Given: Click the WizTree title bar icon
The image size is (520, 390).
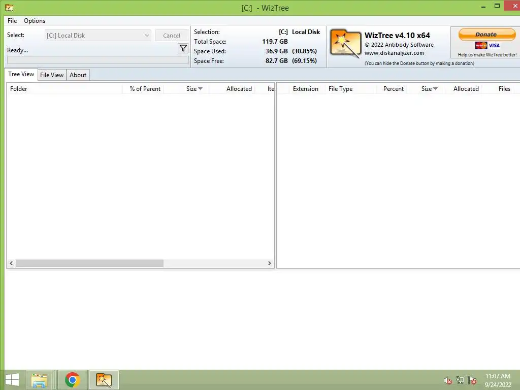Looking at the screenshot, I should click(x=9, y=7).
